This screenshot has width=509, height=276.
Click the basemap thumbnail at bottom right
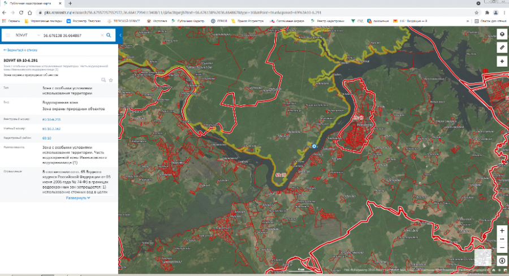482,257
